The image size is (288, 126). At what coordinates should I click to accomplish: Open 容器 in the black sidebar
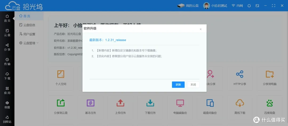(7, 105)
